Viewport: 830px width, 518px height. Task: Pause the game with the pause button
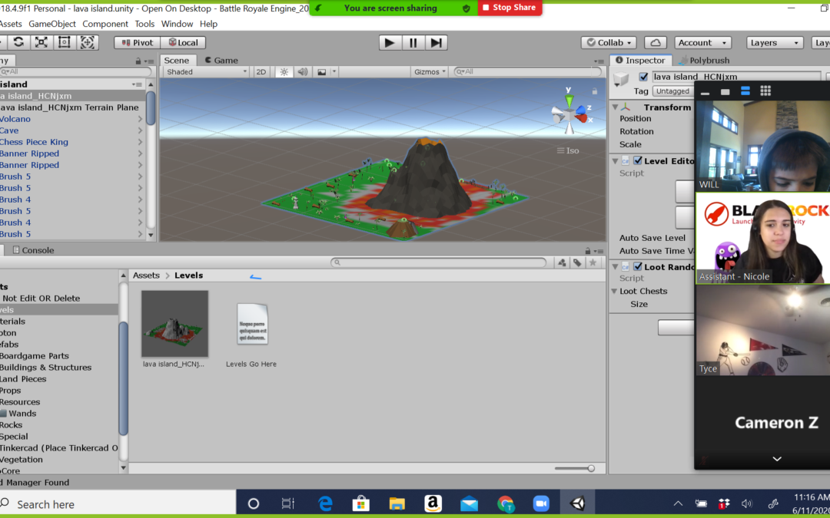pos(413,43)
